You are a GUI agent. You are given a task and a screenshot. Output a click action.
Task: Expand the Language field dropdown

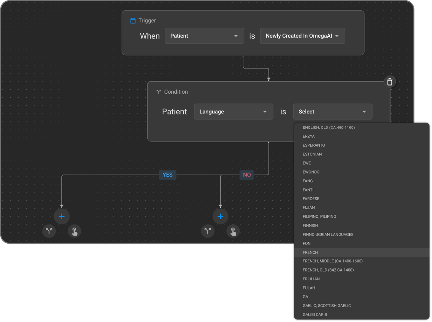click(x=233, y=112)
